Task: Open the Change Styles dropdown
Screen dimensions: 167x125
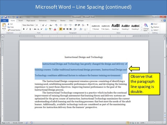Action: [146, 27]
